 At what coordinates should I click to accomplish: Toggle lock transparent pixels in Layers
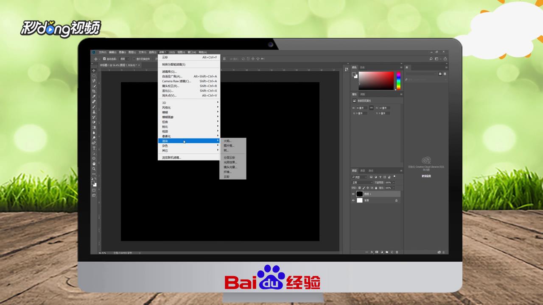pos(359,188)
